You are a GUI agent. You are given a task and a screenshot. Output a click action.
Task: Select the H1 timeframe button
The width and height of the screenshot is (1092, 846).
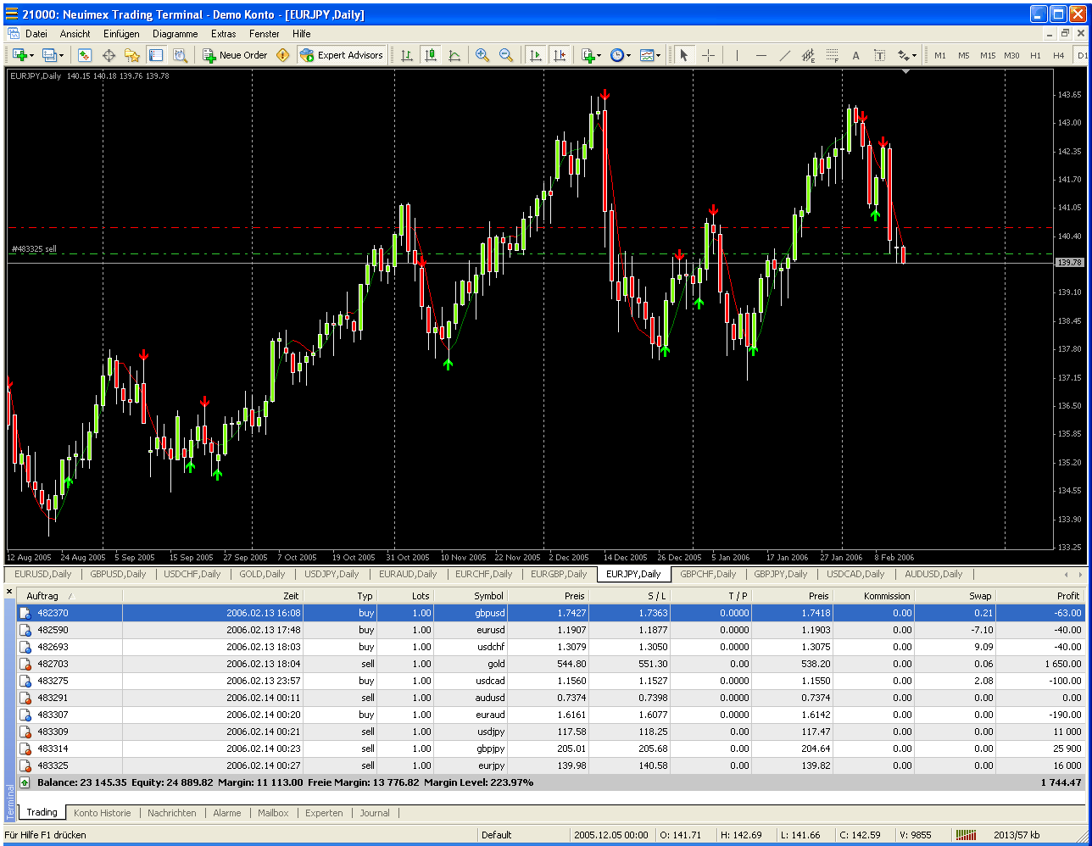click(x=1035, y=55)
